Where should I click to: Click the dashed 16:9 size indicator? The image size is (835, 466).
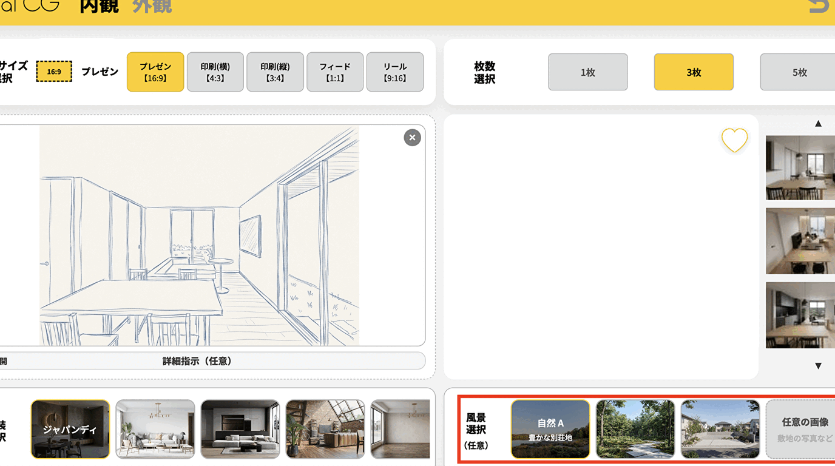pos(54,72)
